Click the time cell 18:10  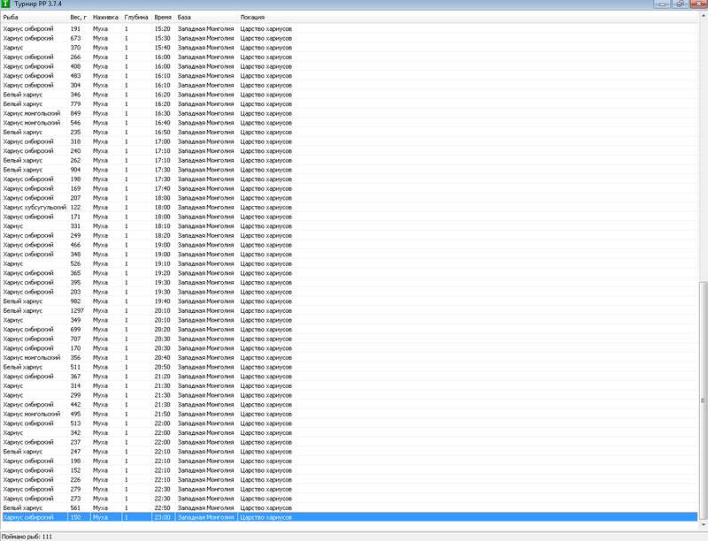click(x=162, y=226)
